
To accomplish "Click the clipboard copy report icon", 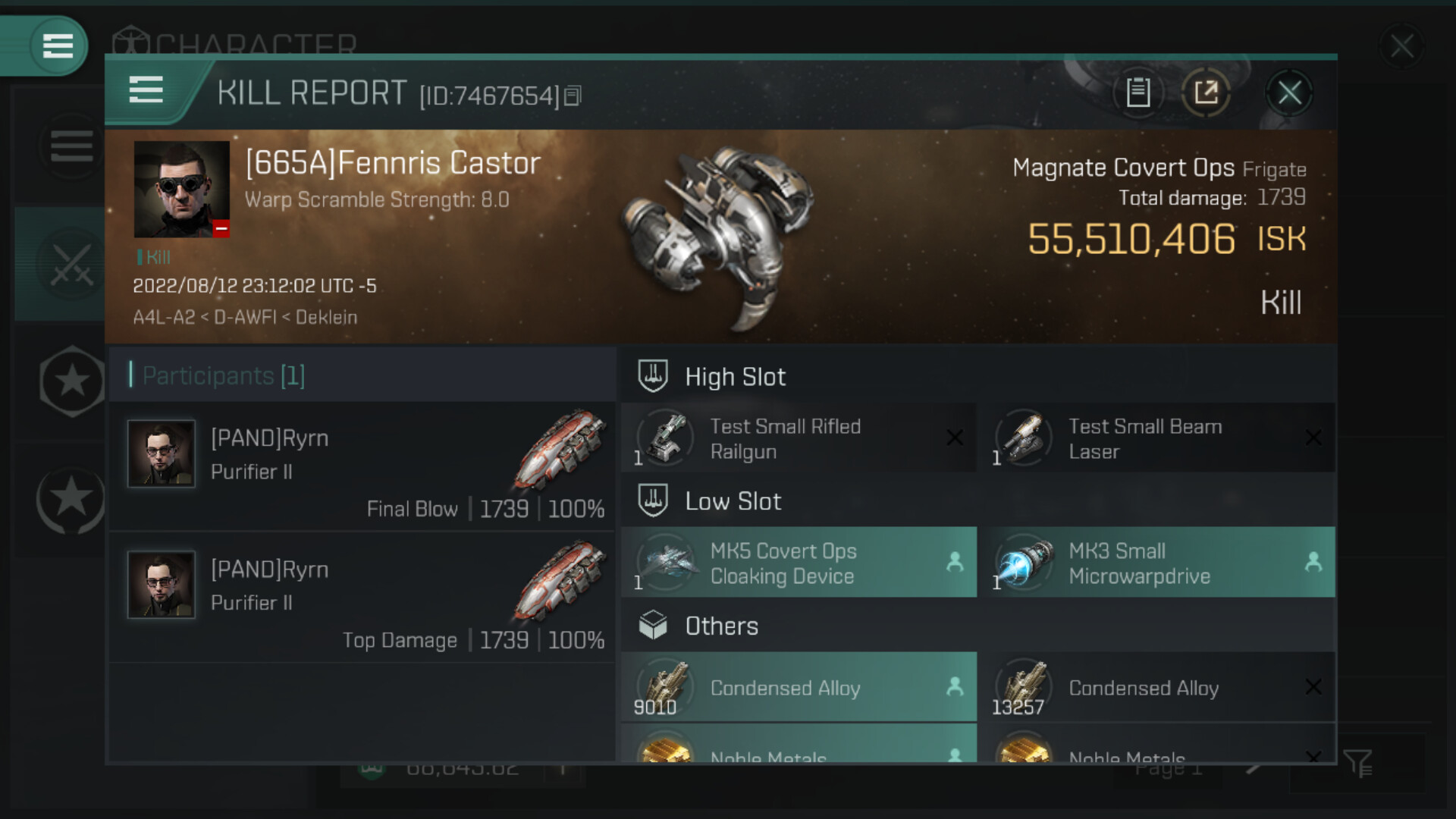I will click(x=1137, y=93).
